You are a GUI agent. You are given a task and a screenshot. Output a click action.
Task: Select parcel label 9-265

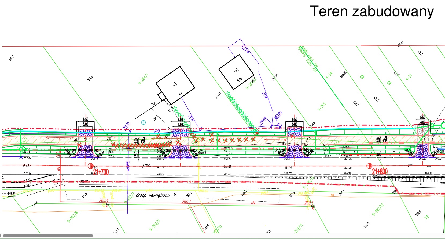(321, 107)
